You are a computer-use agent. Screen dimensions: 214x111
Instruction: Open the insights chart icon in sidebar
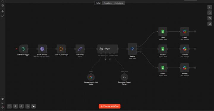(x=3, y=103)
